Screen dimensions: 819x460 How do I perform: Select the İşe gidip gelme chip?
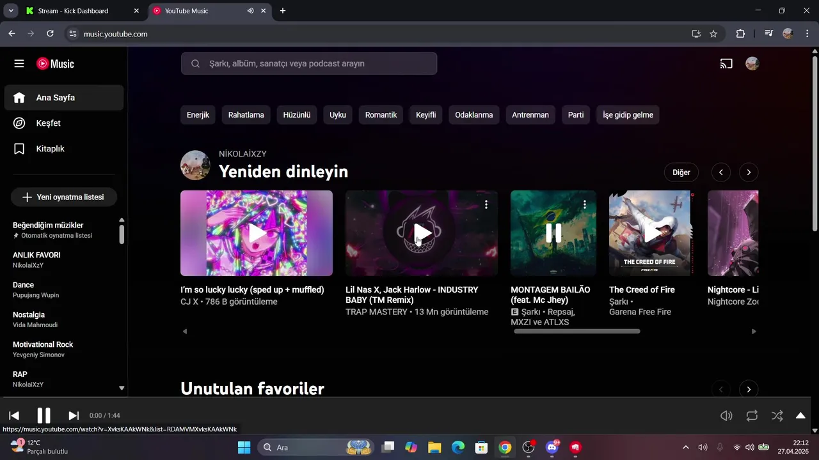[x=628, y=115]
